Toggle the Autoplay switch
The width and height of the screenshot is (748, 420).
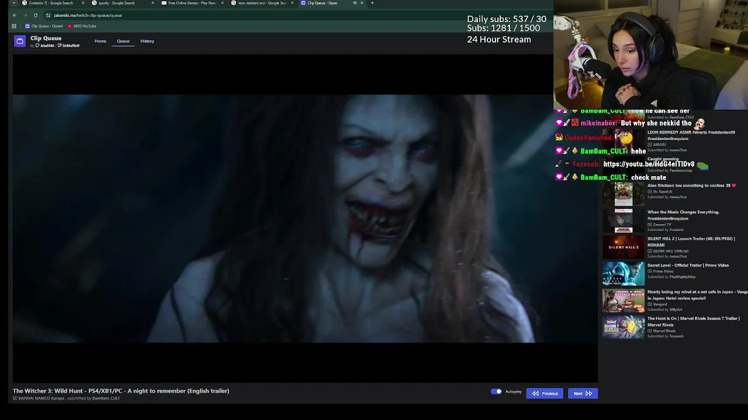[496, 391]
